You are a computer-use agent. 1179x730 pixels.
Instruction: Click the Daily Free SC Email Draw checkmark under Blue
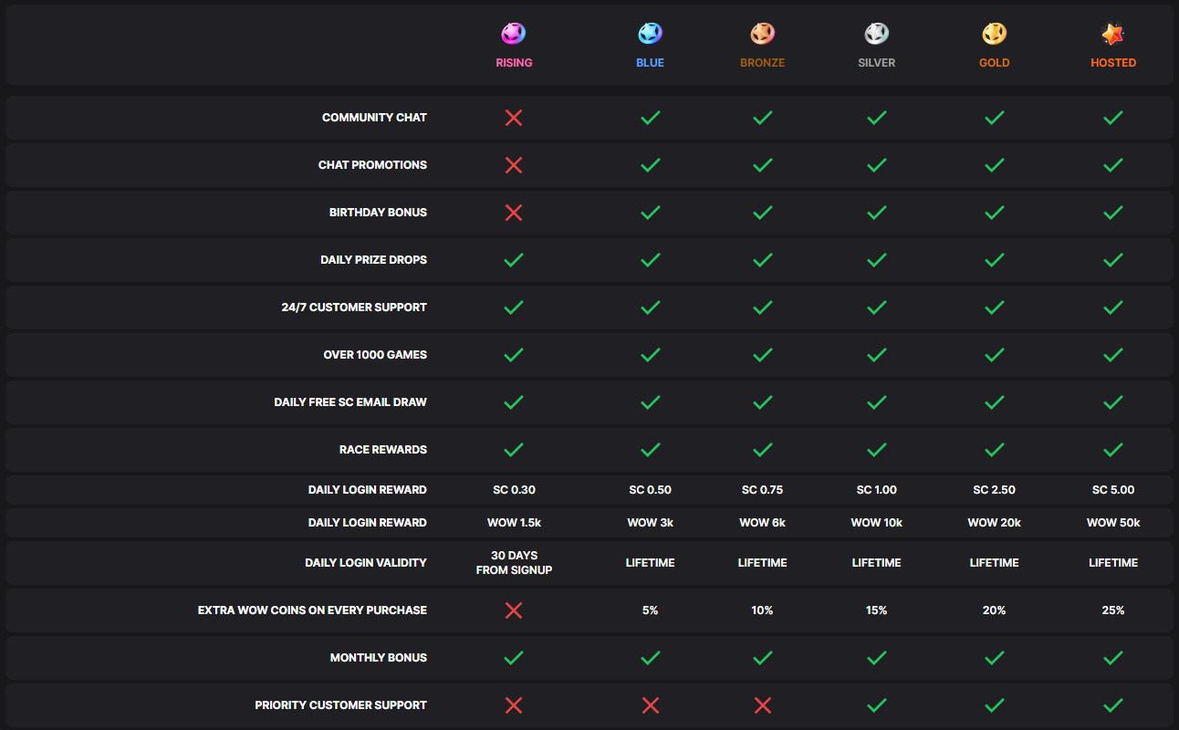(x=651, y=402)
